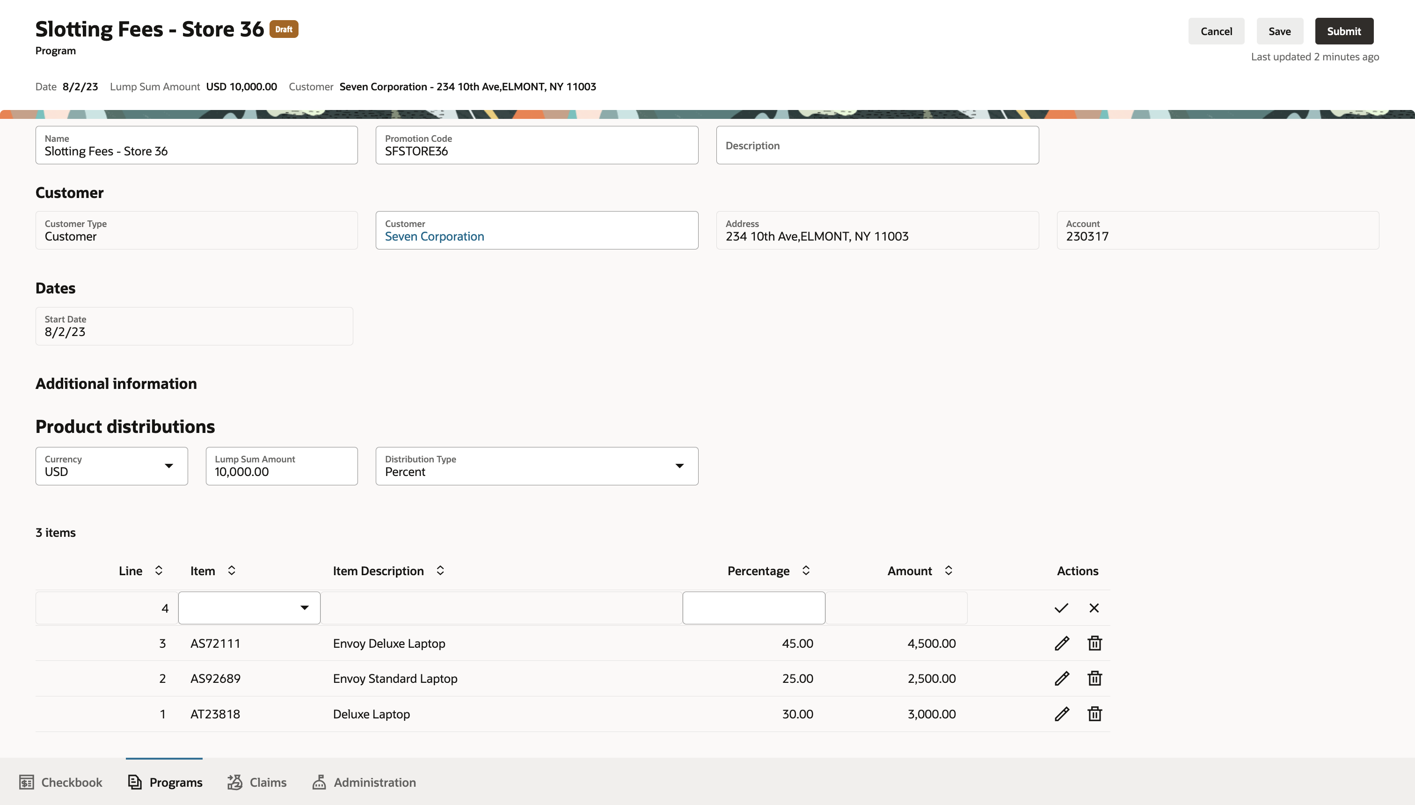The image size is (1415, 805).
Task: Delete the AT23818 Deluxe Laptop line
Action: click(x=1094, y=714)
